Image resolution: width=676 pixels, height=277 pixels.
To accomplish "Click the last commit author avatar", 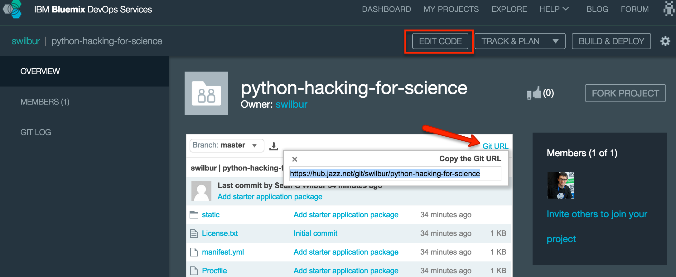I will tap(201, 191).
